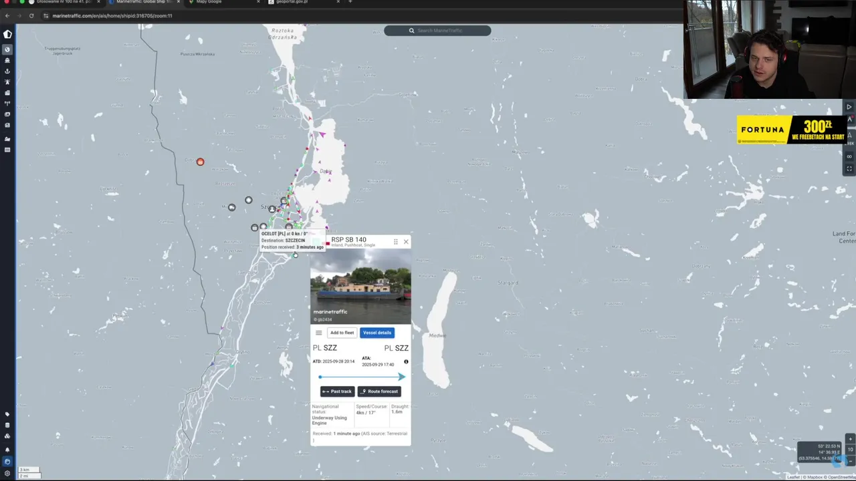Viewport: 856px width, 481px height.
Task: Click the zoom in plus button on map
Action: [x=850, y=440]
